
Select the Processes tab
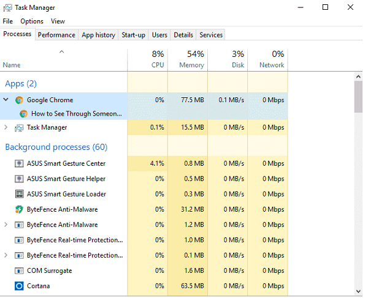coord(17,34)
